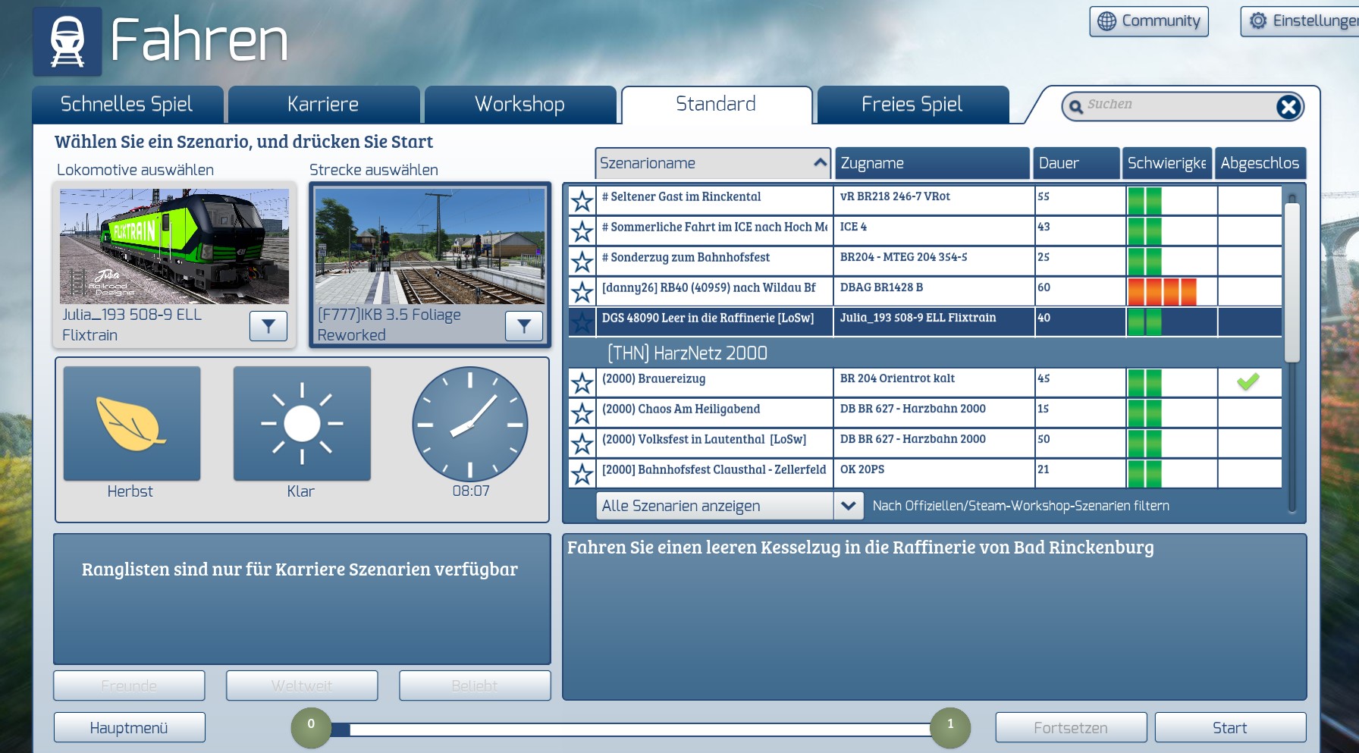Star the Bahnhofsfest Clausthal-Zellerfeld scenario
Viewport: 1359px width, 753px height.
(582, 473)
